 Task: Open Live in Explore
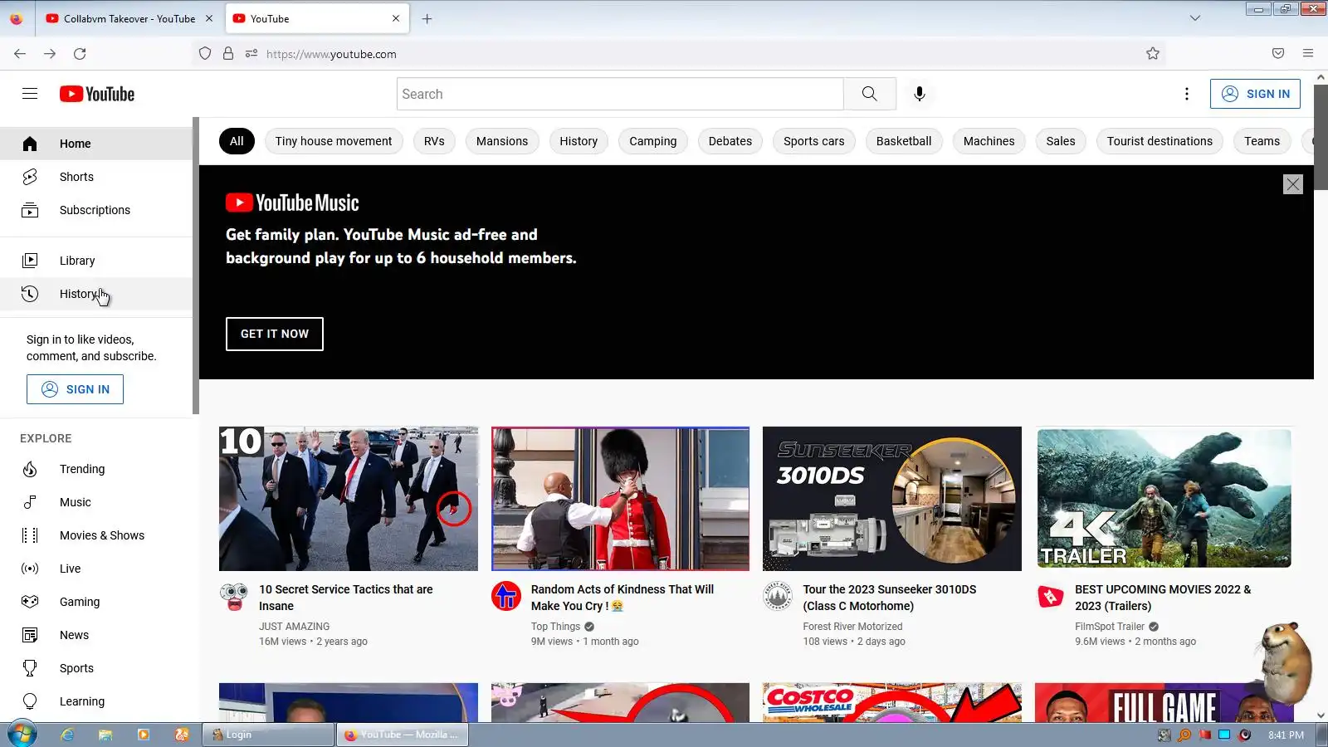(96, 569)
